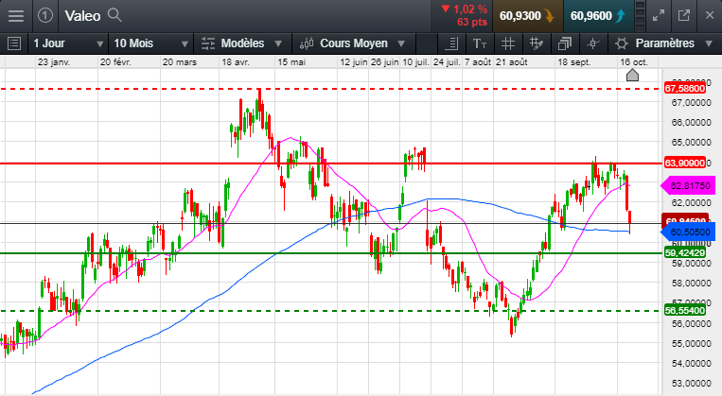Open the list panel icon left of 1 Jour
Viewport: 722px width, 396px height.
pyautogui.click(x=13, y=43)
